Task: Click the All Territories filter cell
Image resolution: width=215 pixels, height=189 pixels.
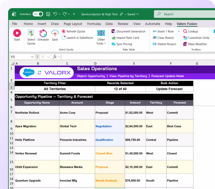Action: (x=55, y=89)
